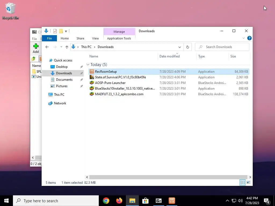Screen dimensions: 275x206
Task: Go up one folder level arrow
Action: point(67,47)
